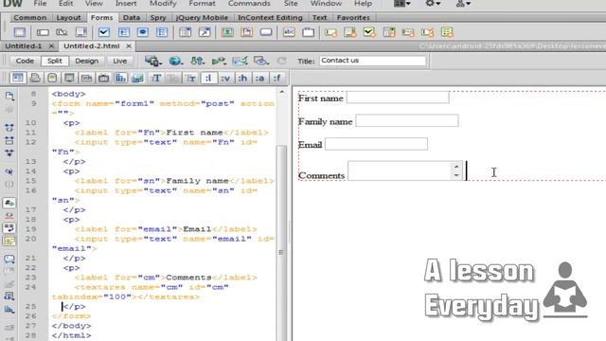Screen dimensions: 606x341
Task: Open the Site dropdown icon in top bar
Action: (x=463, y=4)
